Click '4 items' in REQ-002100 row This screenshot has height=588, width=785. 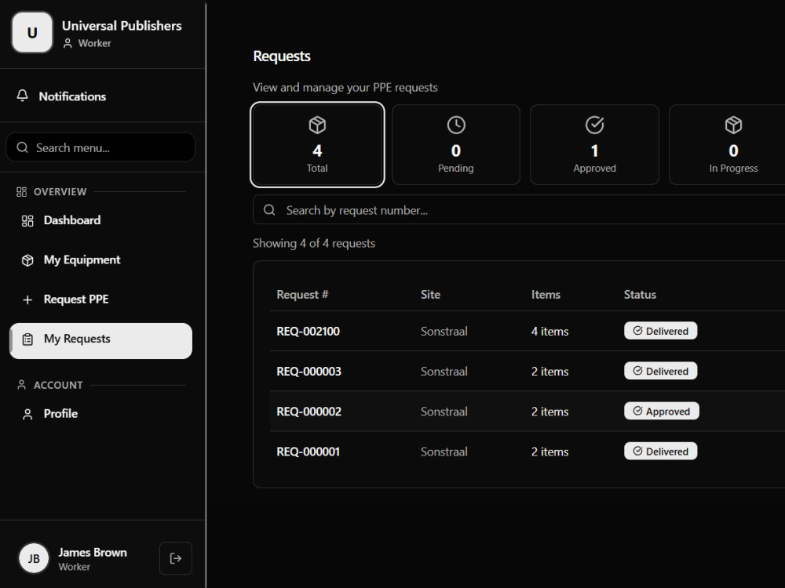click(x=549, y=332)
